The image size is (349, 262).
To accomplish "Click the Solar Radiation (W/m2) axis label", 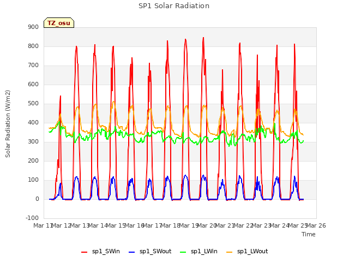I will point(8,124).
